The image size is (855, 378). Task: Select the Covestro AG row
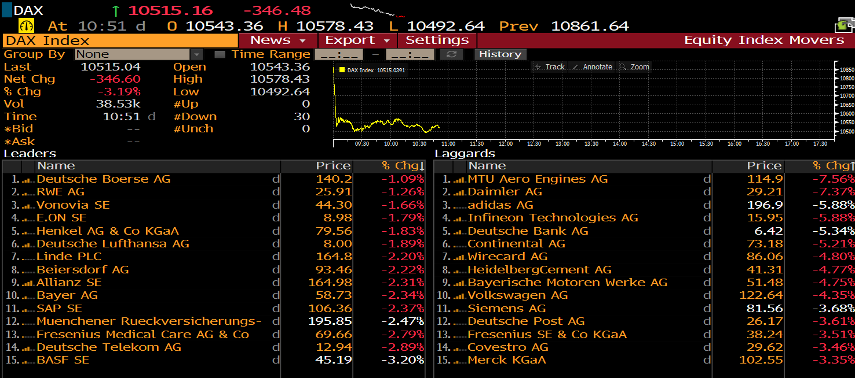[x=645, y=347]
